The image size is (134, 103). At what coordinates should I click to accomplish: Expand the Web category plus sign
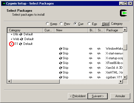coord(11,39)
